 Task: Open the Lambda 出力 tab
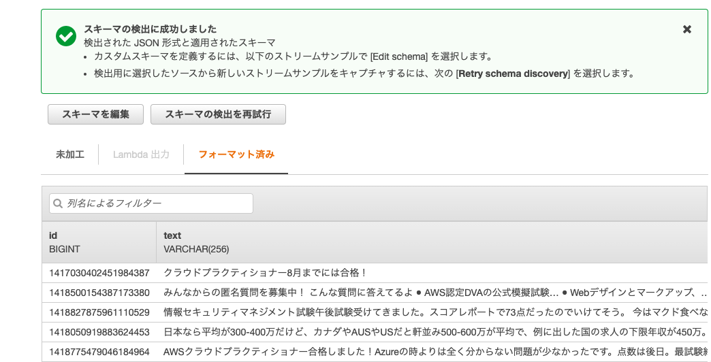tap(141, 154)
